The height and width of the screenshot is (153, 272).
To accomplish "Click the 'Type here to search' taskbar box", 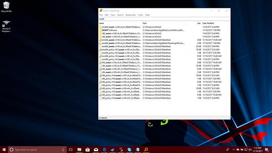I will [x=37, y=149].
